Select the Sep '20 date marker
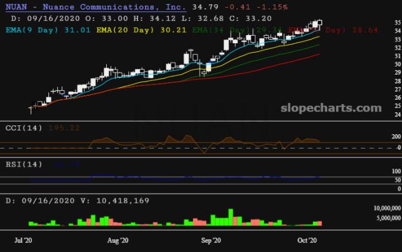Viewport: 402px width, 252px height. point(211,240)
